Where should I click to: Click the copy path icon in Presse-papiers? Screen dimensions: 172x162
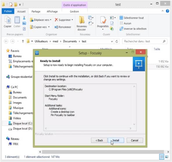(x=24, y=23)
